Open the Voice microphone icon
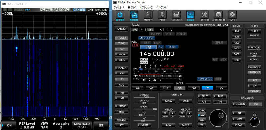 pyautogui.click(x=162, y=15)
